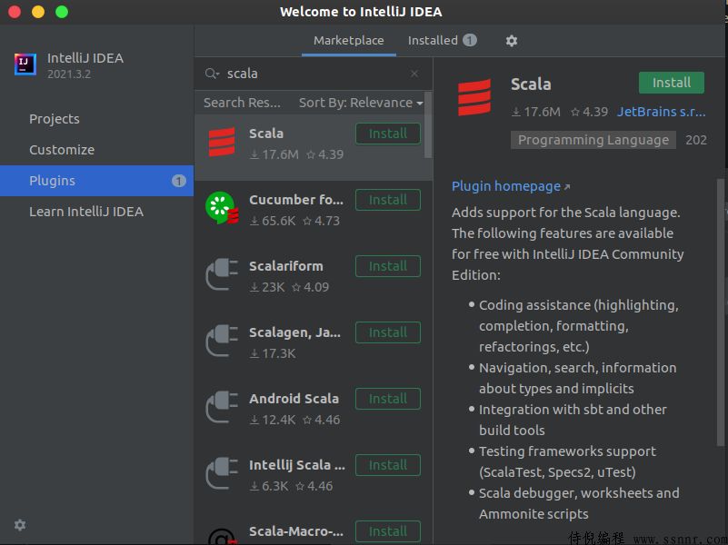
Task: Clear the scala search text
Action: (414, 74)
